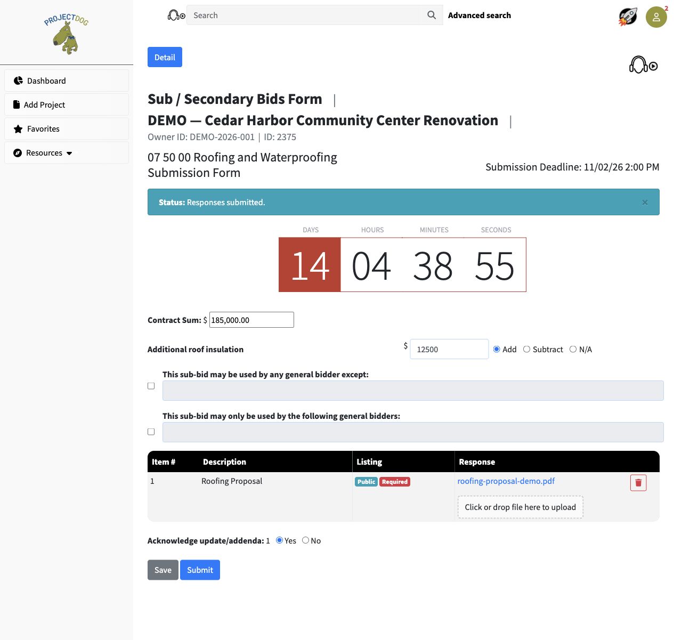
Task: Check the 'any general bidder except' checkbox
Action: pyautogui.click(x=151, y=386)
